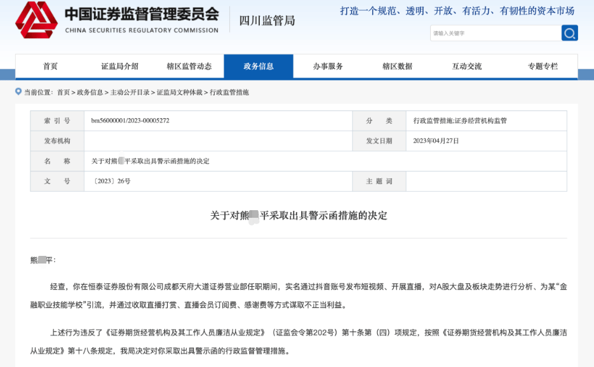Click the 四川监管局 header title

click(267, 20)
